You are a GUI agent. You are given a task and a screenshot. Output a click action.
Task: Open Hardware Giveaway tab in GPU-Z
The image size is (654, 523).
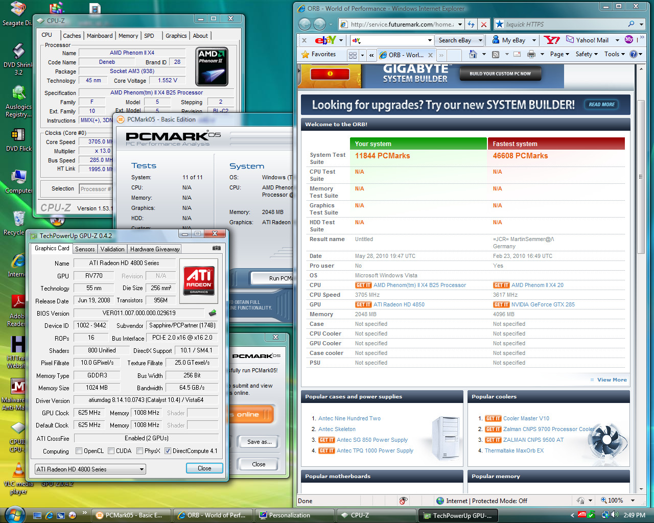point(155,249)
